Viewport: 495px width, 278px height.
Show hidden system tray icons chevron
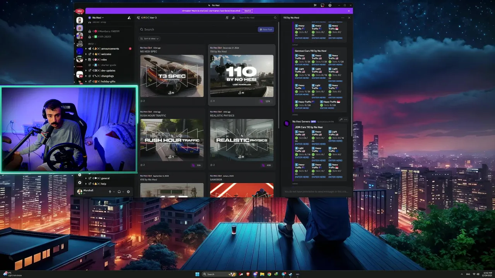point(462,274)
